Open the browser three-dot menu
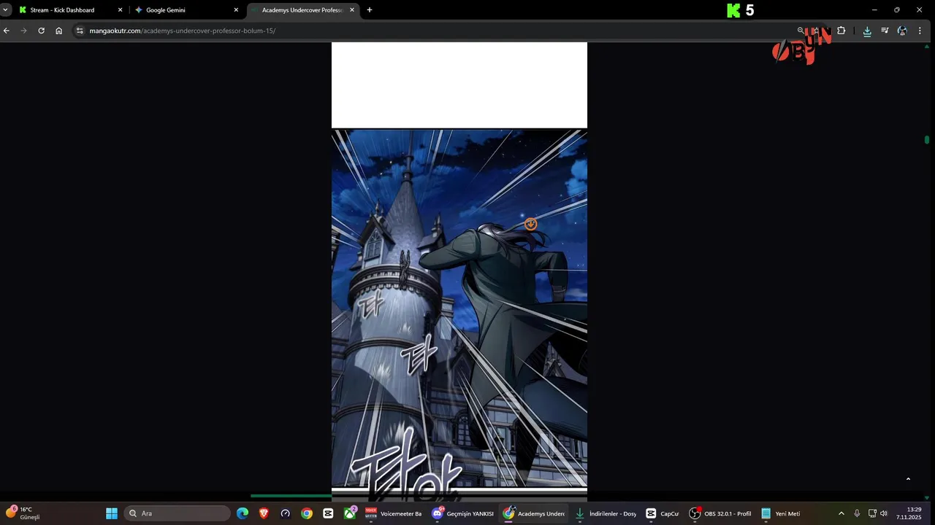The width and height of the screenshot is (935, 525). 920,31
